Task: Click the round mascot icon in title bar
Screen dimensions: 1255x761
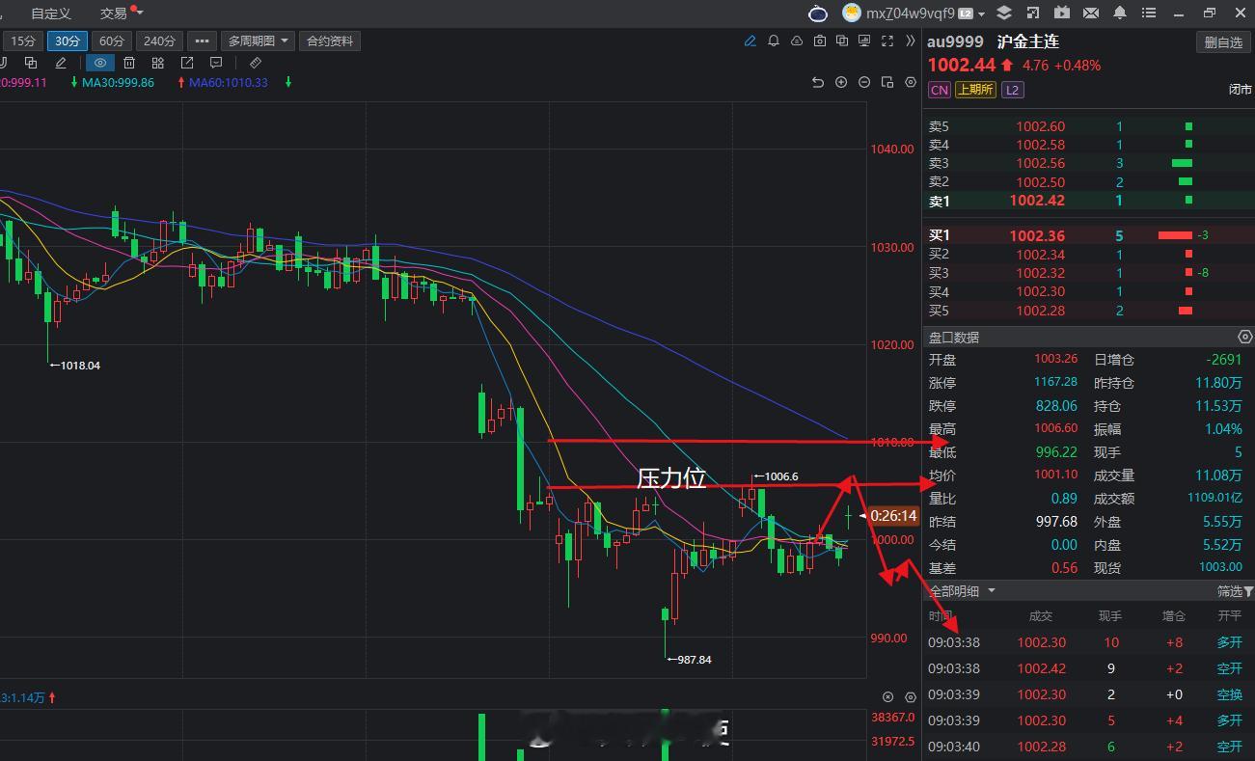Action: coord(818,13)
